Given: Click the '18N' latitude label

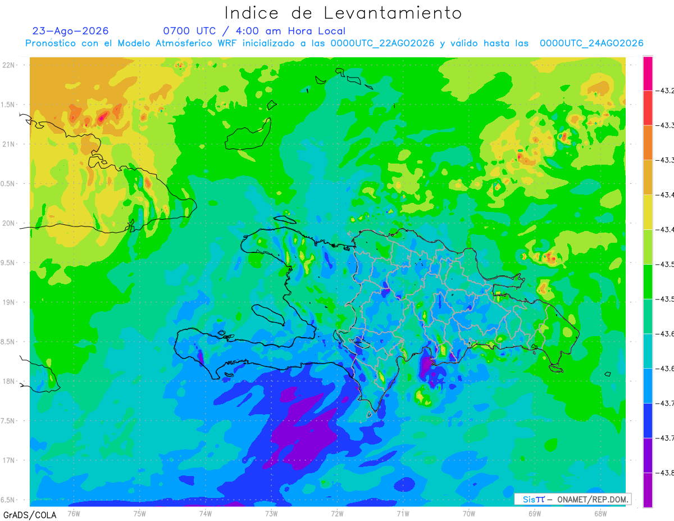Looking at the screenshot, I should coord(8,381).
